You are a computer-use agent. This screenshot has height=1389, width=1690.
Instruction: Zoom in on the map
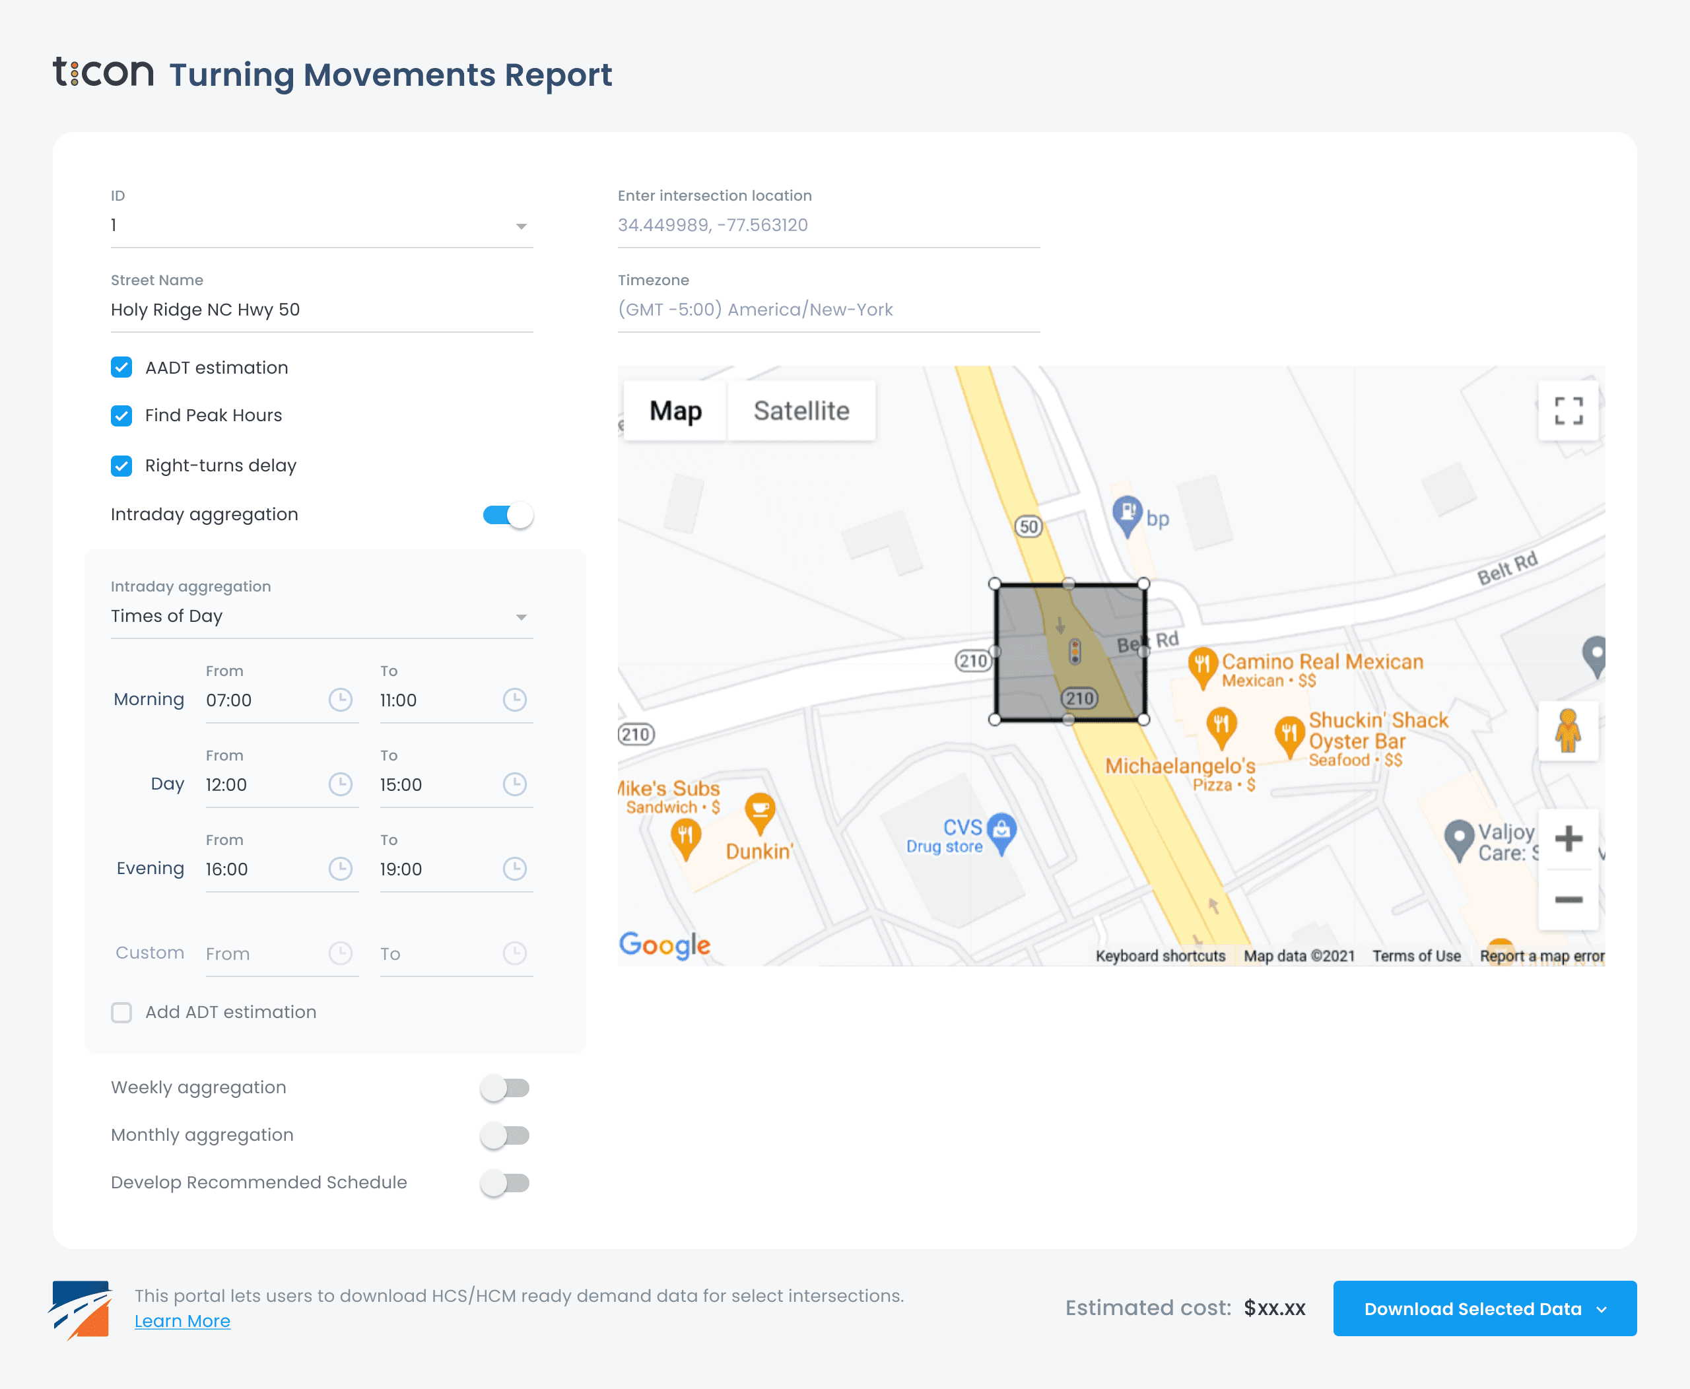point(1569,838)
